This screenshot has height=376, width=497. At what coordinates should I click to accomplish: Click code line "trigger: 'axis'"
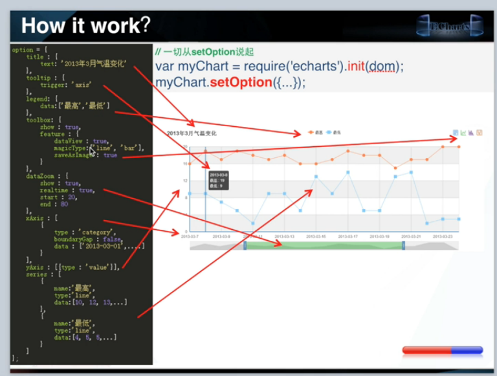point(65,85)
